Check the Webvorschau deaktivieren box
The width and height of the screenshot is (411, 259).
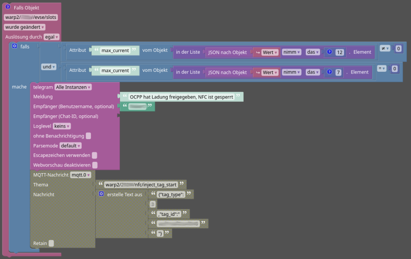coord(95,165)
